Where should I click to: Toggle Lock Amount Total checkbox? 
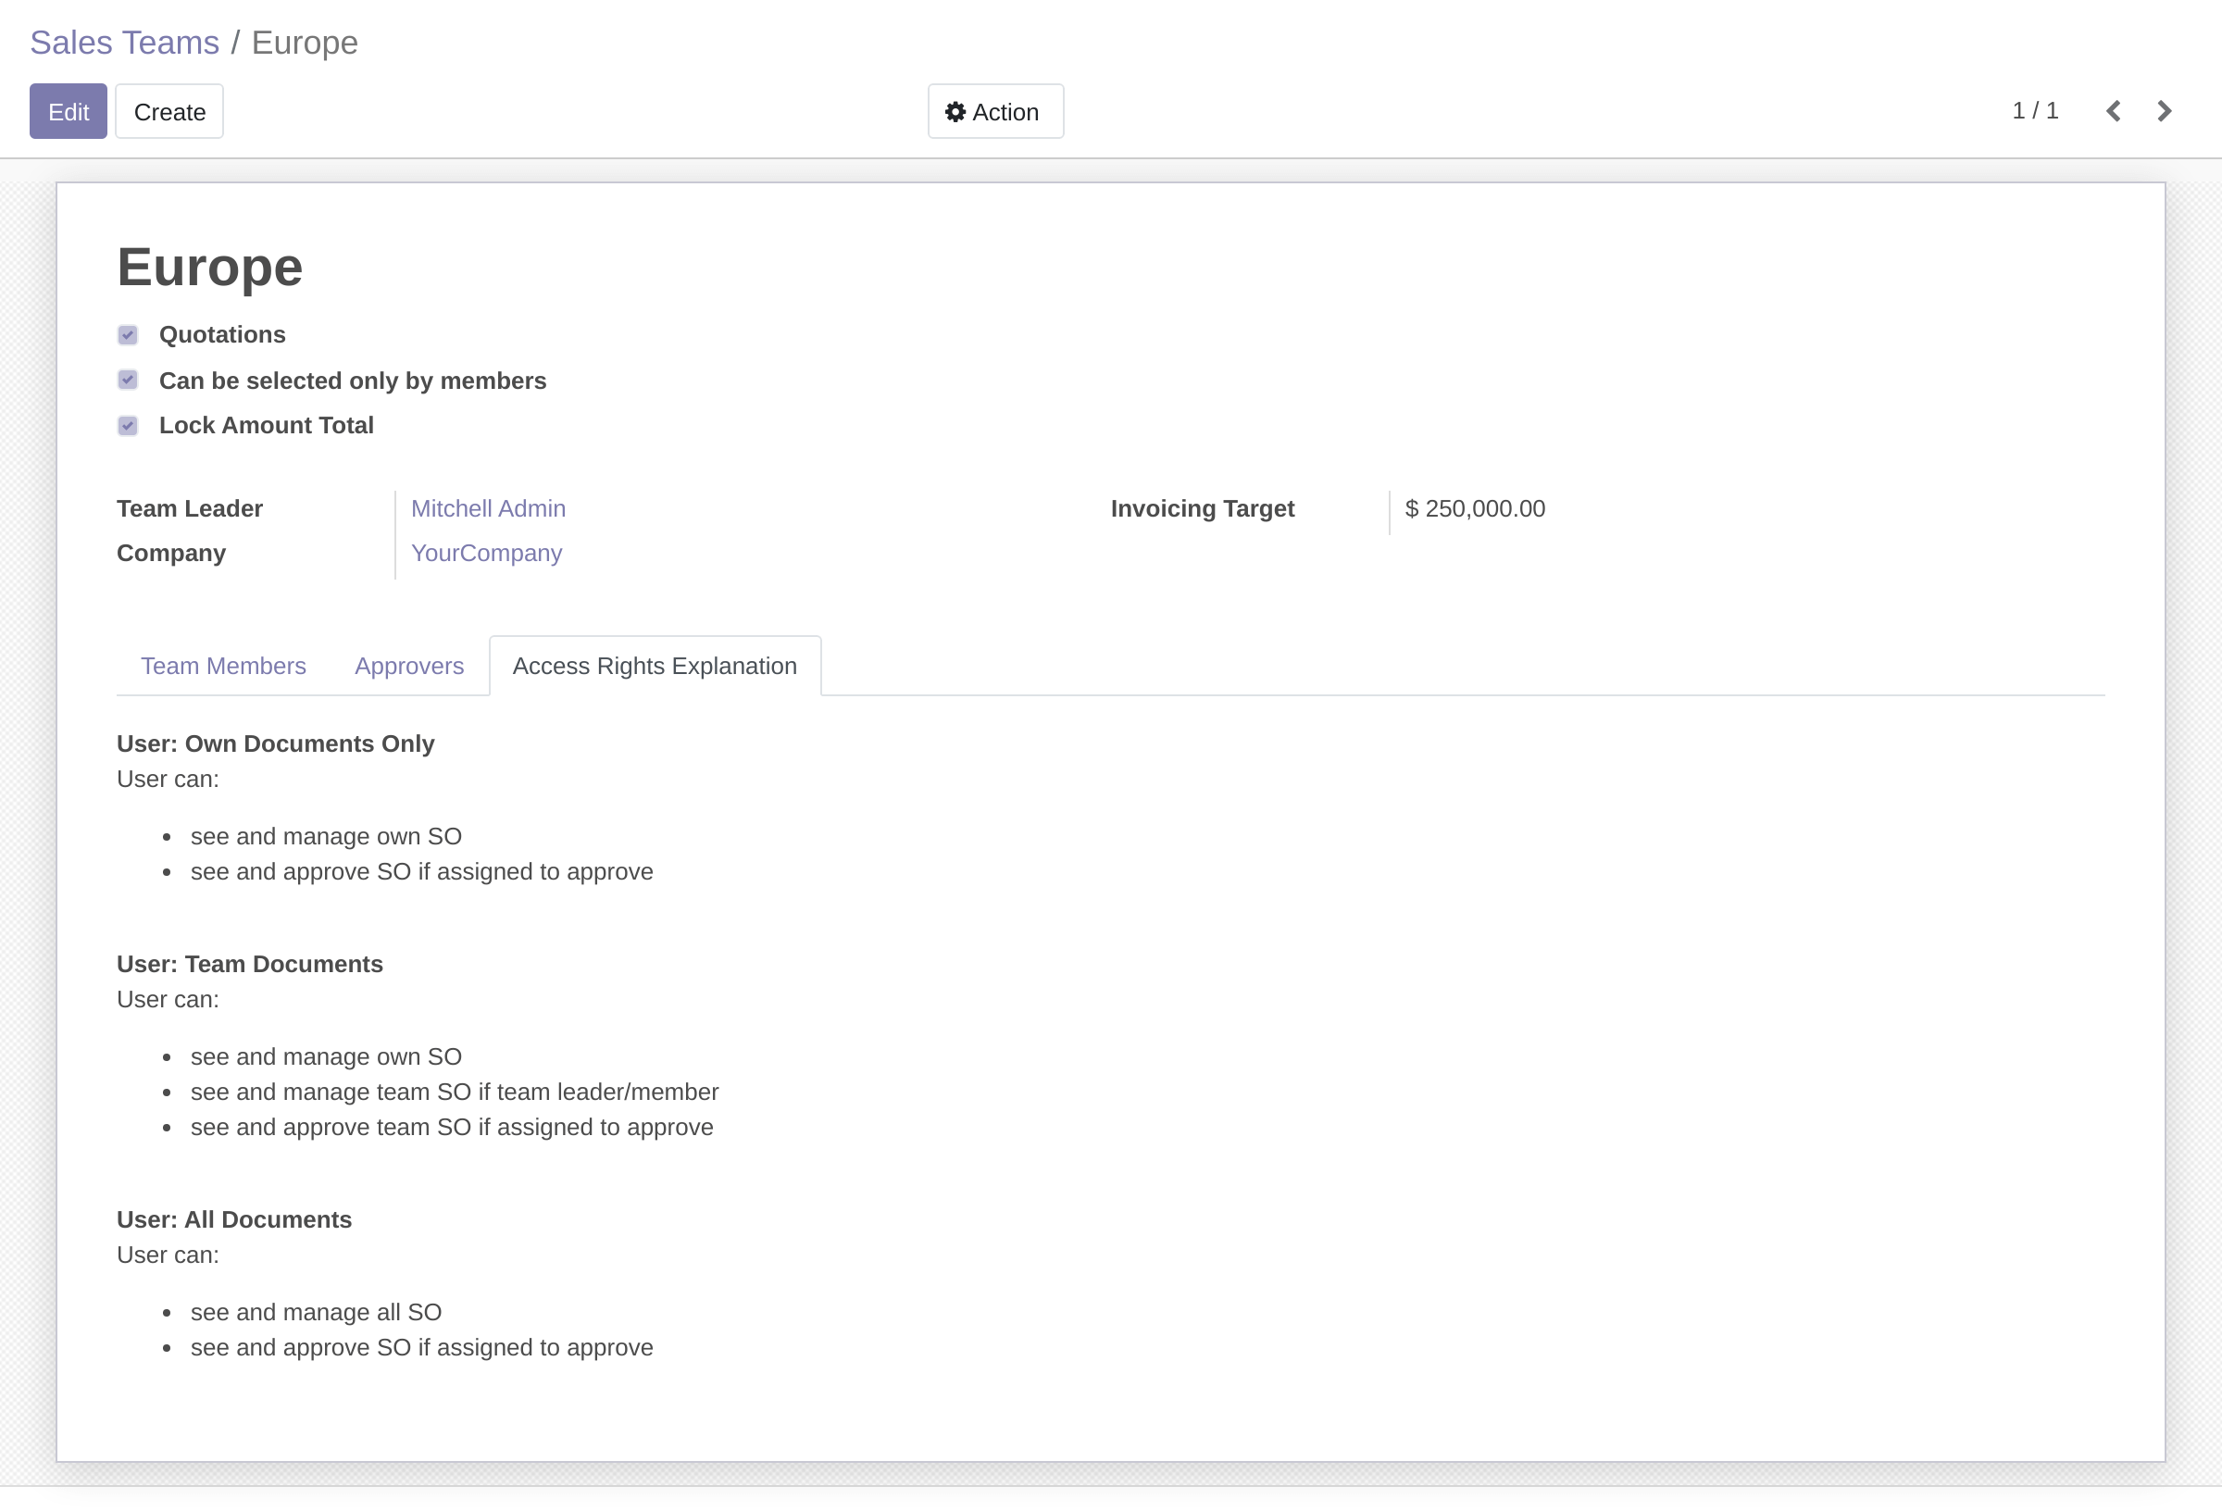point(128,426)
